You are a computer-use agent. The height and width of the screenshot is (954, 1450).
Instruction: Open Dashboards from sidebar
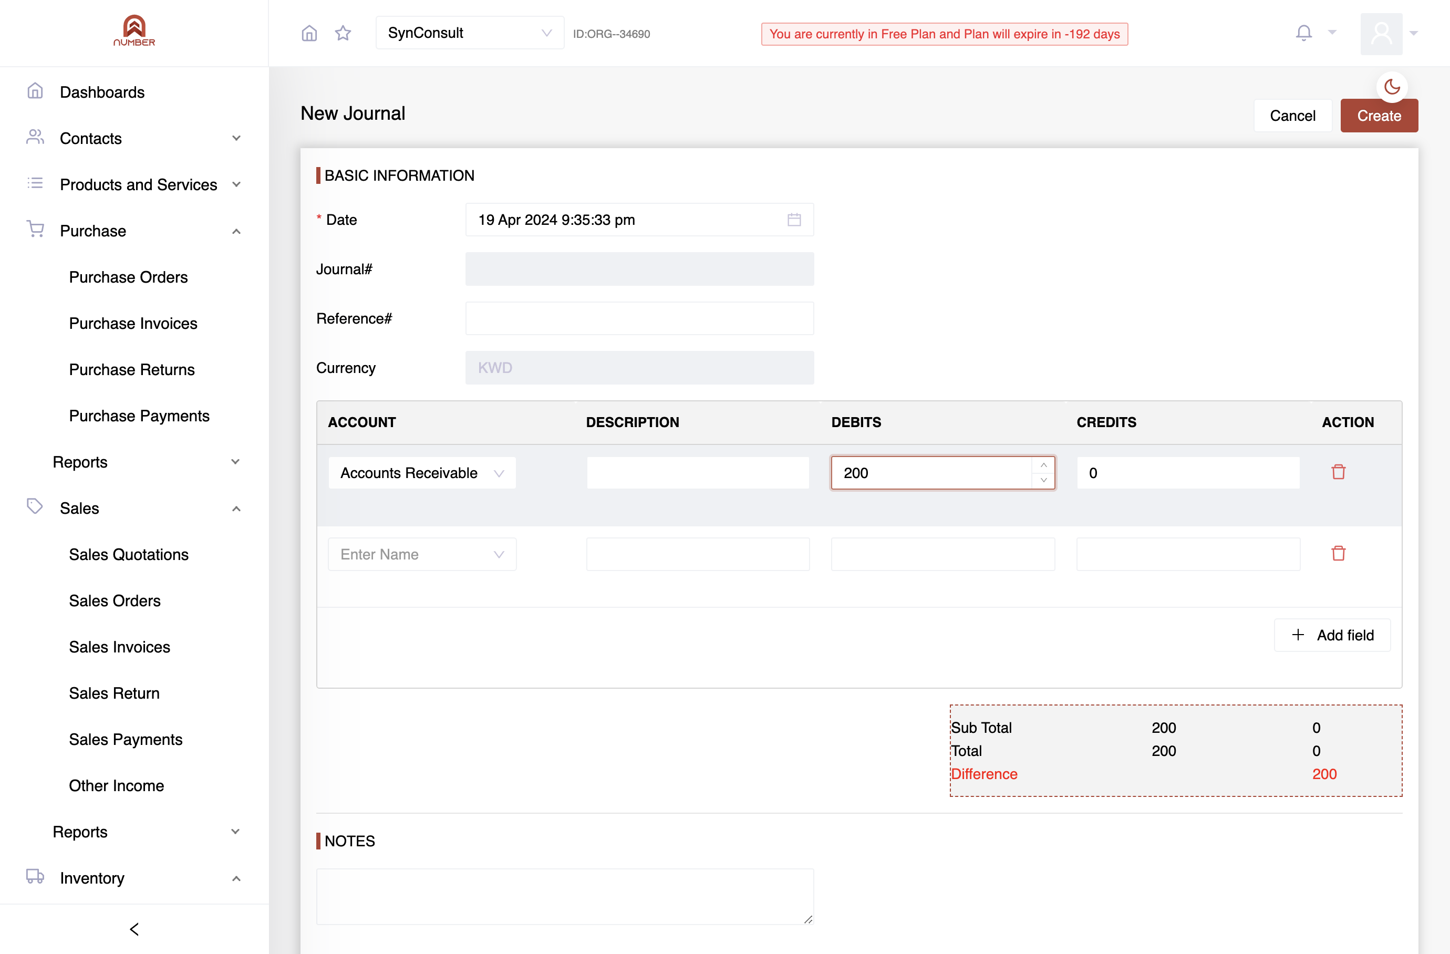tap(102, 92)
